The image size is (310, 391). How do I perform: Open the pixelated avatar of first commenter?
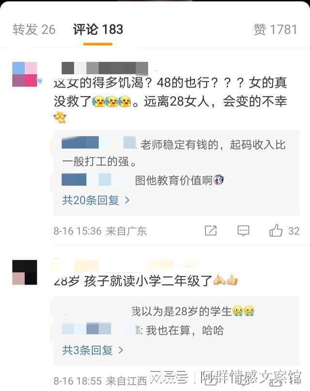[x=25, y=74]
